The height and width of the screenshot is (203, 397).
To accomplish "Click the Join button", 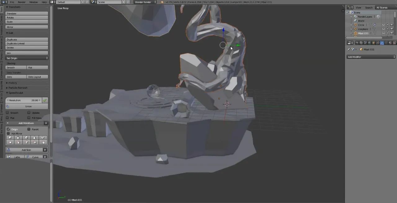I will pos(27,53).
